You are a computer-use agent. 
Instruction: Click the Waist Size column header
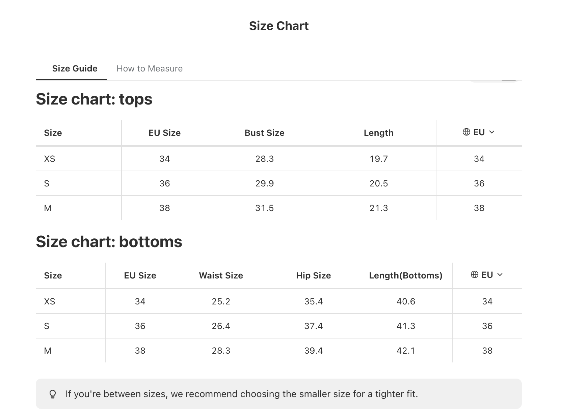pyautogui.click(x=221, y=275)
